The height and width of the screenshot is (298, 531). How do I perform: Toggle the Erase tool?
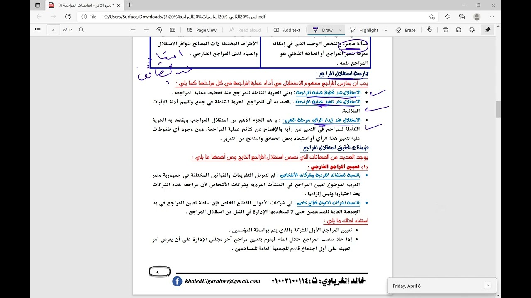pos(405,30)
